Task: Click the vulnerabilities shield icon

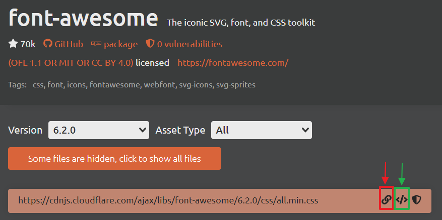Action: [x=150, y=44]
